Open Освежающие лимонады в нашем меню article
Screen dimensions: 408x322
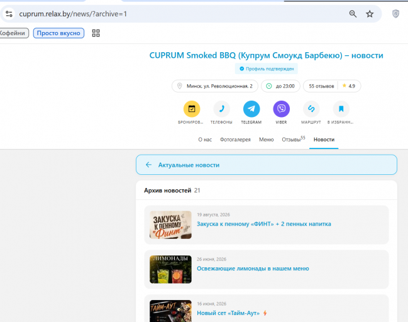coord(253,269)
